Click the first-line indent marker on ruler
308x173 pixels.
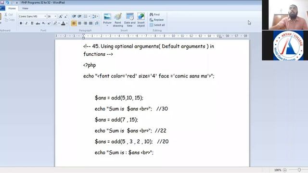click(83, 35)
